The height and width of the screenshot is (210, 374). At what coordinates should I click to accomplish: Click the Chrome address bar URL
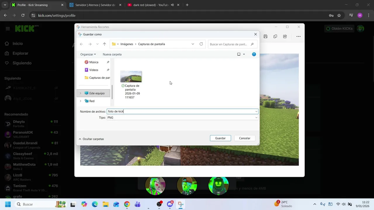[x=57, y=15]
